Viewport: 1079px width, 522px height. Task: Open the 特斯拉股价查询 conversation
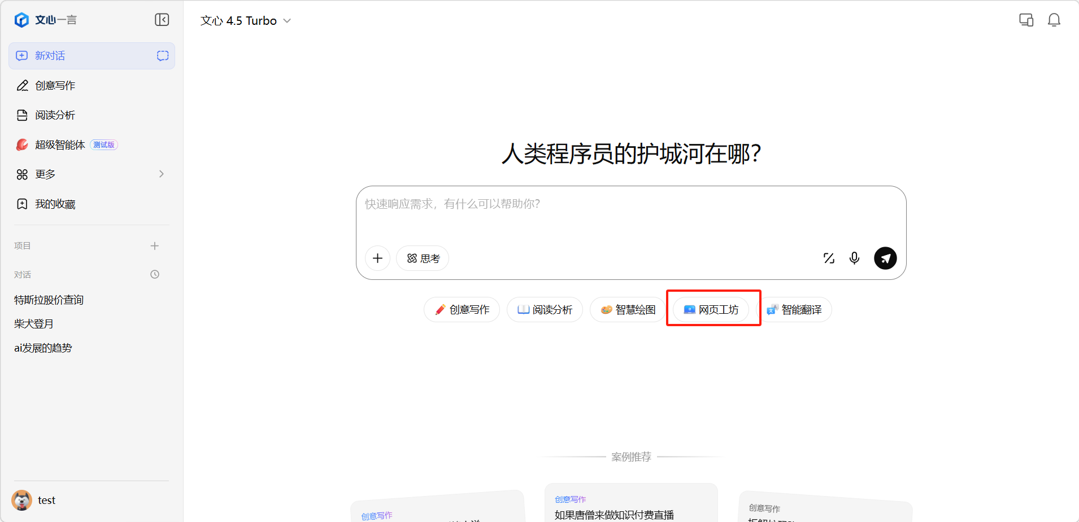pos(49,300)
